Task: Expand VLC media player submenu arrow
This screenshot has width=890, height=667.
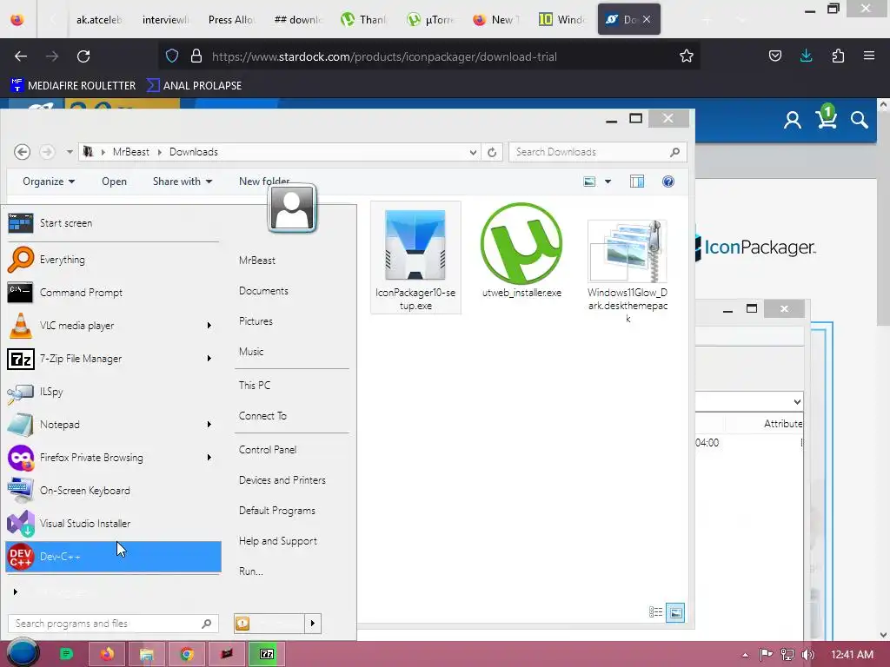Action: (209, 326)
